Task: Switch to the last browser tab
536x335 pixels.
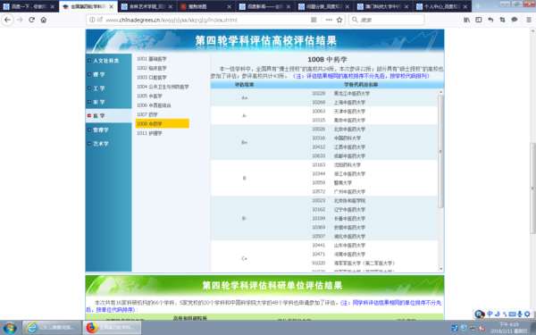Action: pyautogui.click(x=442, y=6)
